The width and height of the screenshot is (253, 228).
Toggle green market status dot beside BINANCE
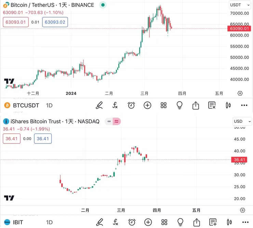click(x=104, y=5)
